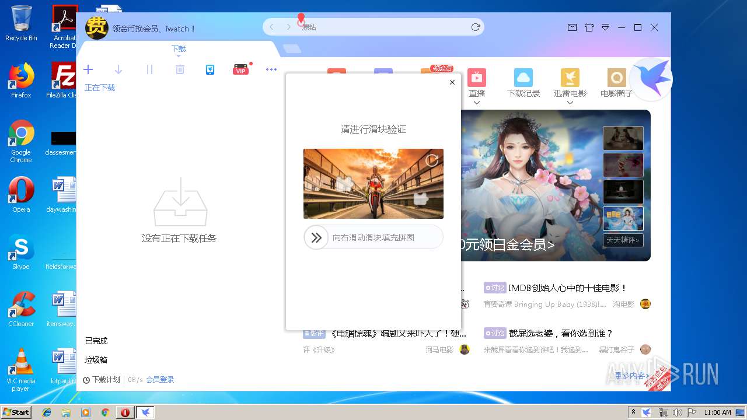Show hidden system tray icons
This screenshot has width=747, height=420.
pyautogui.click(x=634, y=412)
